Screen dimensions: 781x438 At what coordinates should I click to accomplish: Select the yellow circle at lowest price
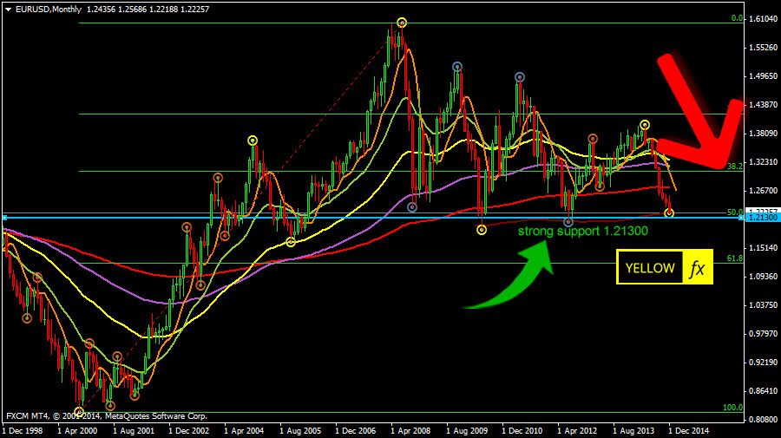pos(79,412)
